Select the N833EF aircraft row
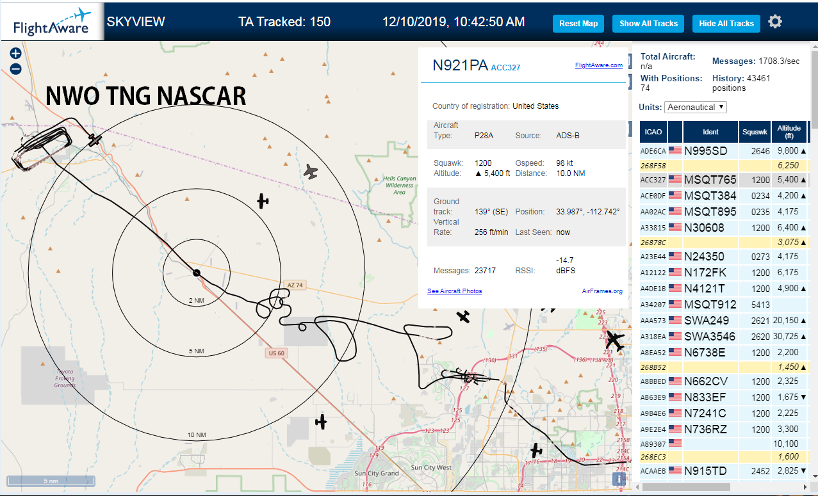The width and height of the screenshot is (818, 496). (x=724, y=397)
